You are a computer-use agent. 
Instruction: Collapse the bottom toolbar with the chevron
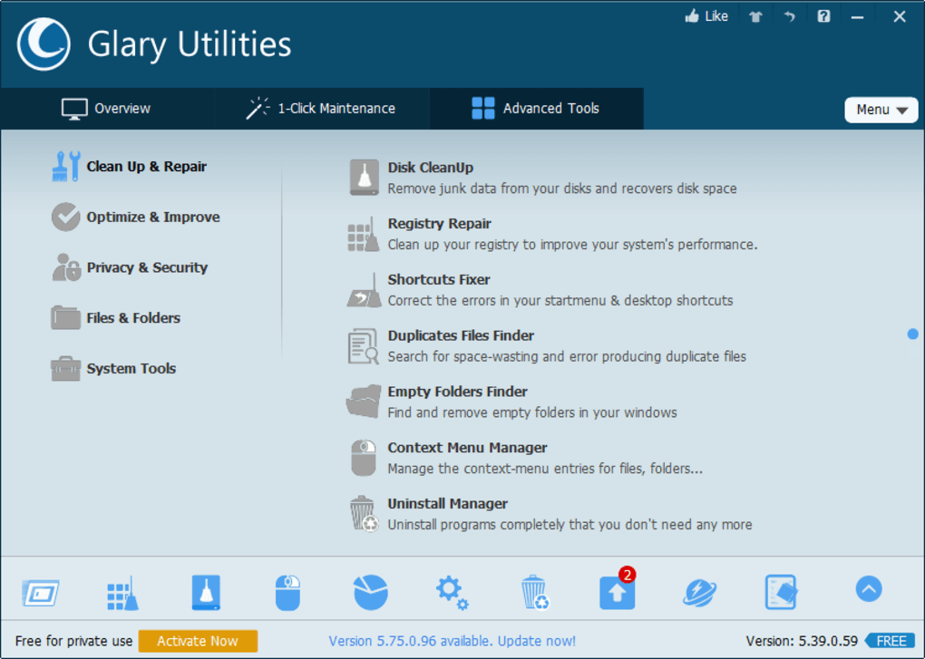867,589
